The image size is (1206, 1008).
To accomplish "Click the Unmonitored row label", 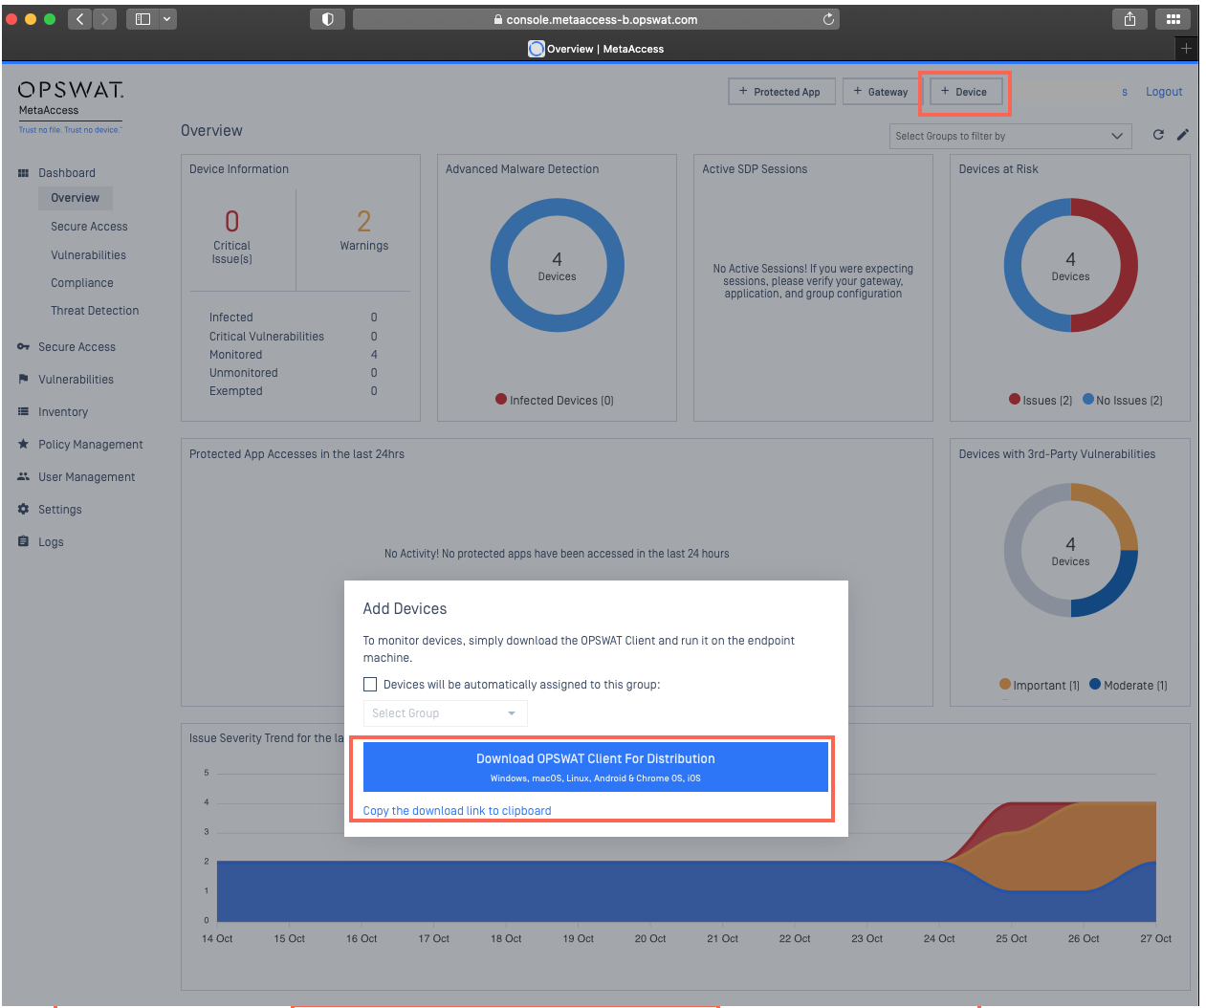I will pos(244,373).
